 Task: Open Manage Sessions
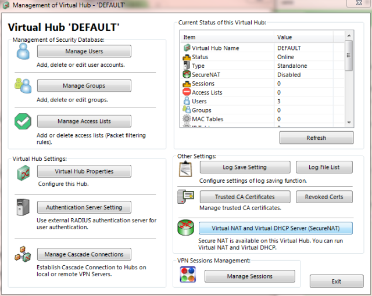[x=250, y=276]
